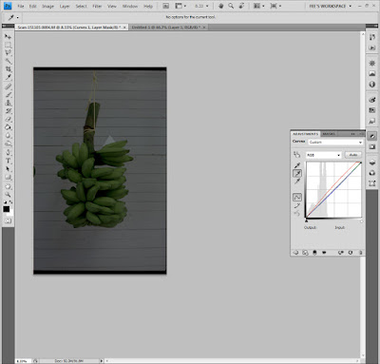Image resolution: width=380 pixels, height=364 pixels.
Task: Open the status bar info arrow
Action: tap(102, 360)
